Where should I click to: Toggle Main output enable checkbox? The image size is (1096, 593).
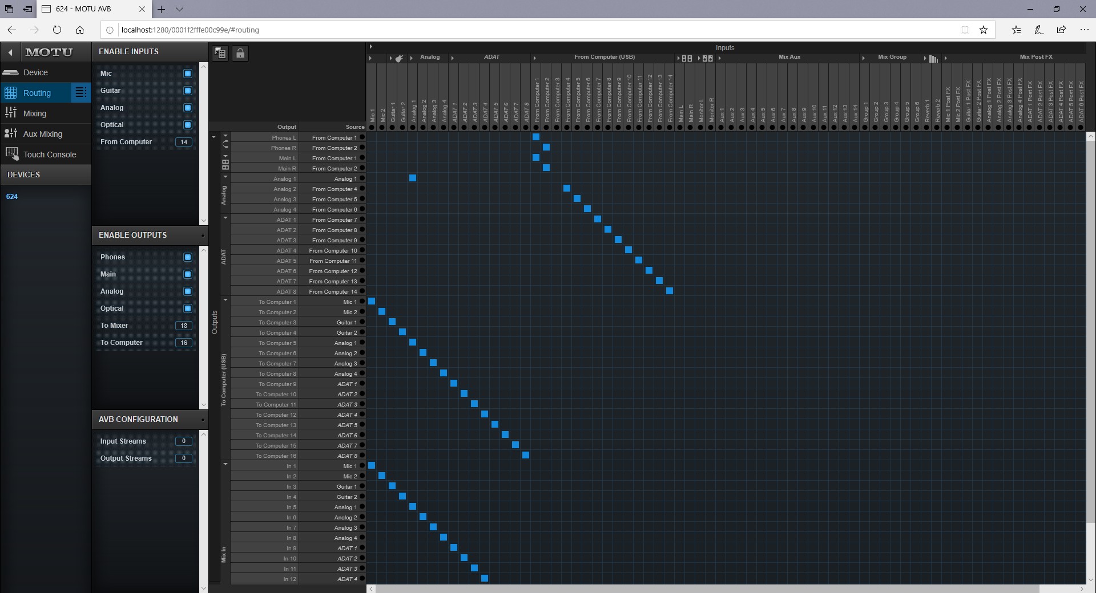coord(187,274)
